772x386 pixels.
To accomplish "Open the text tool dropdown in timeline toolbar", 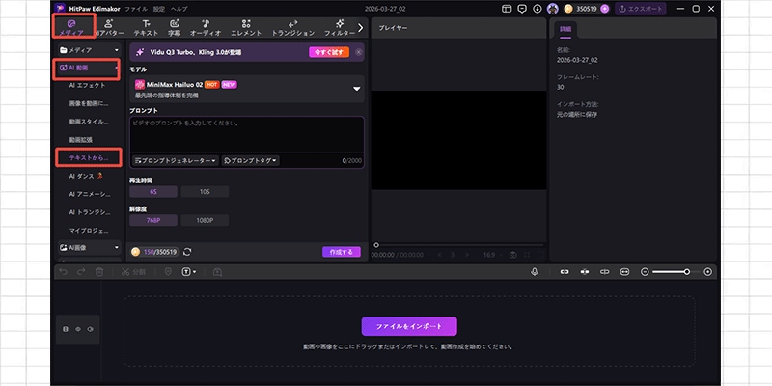I will point(189,272).
